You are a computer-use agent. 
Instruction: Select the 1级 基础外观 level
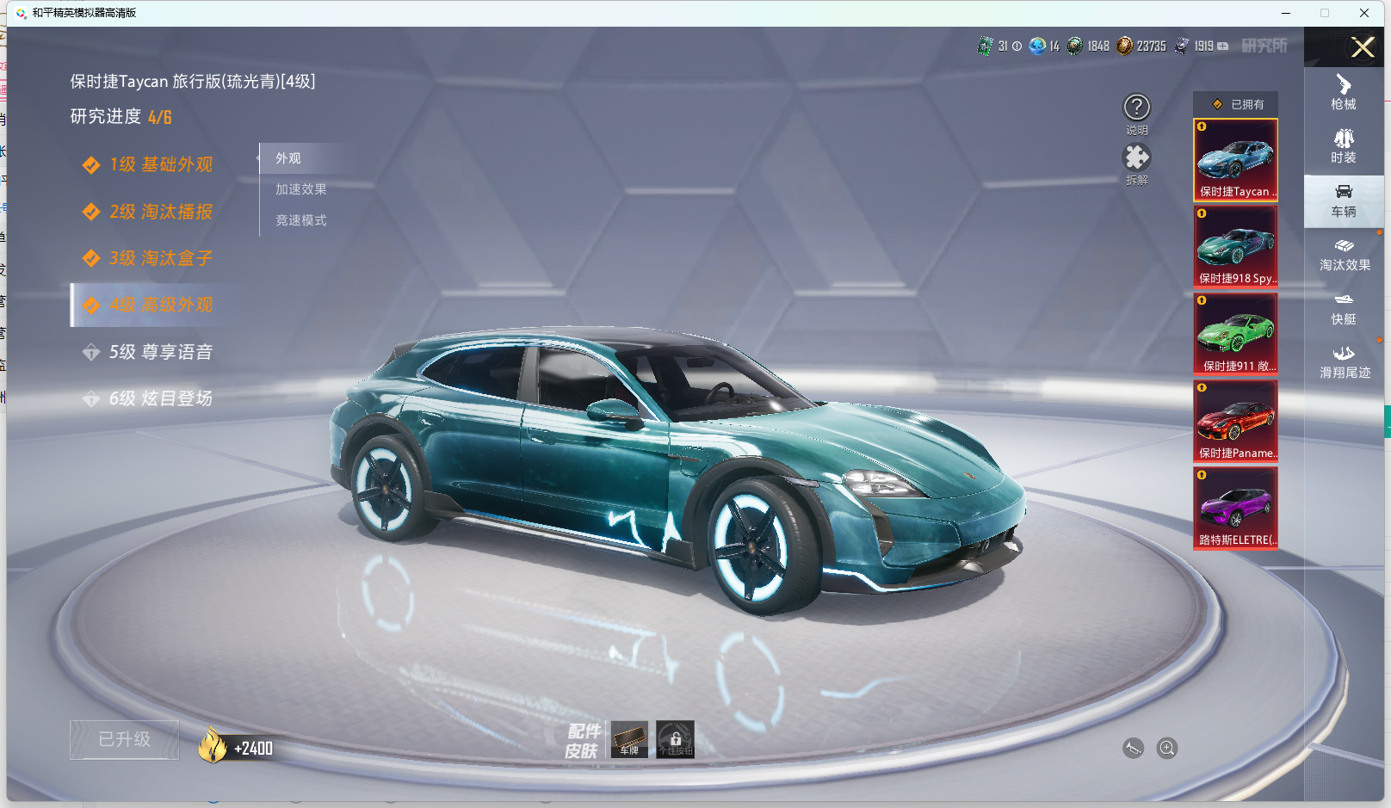point(160,164)
